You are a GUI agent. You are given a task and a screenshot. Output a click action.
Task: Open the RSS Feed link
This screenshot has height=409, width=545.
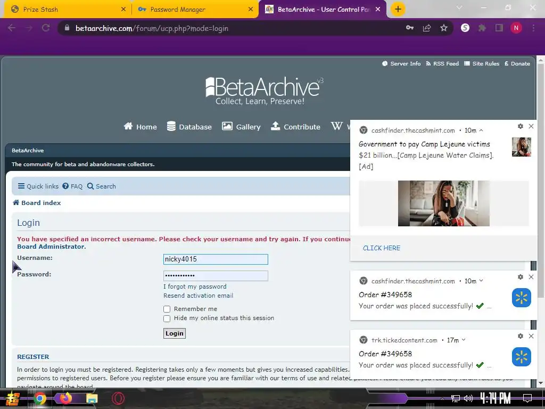[442, 64]
